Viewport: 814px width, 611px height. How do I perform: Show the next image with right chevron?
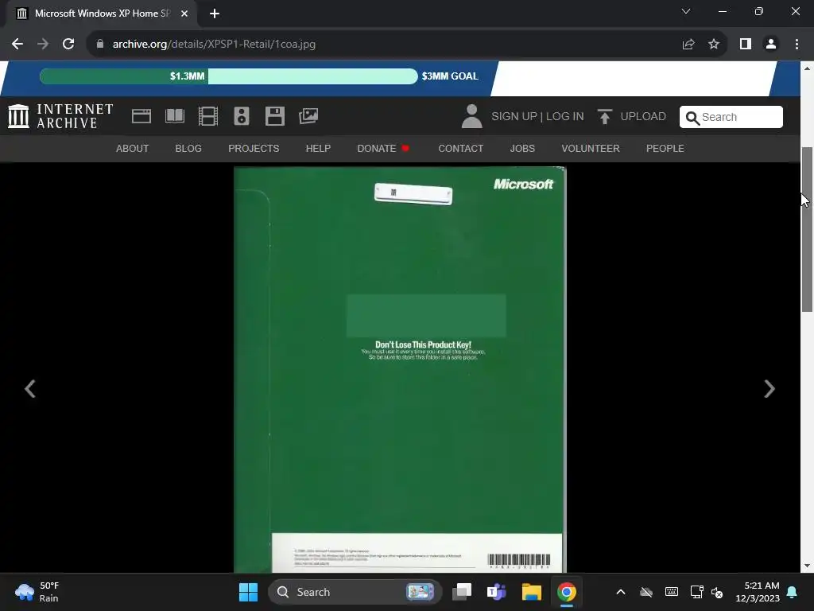coord(769,388)
